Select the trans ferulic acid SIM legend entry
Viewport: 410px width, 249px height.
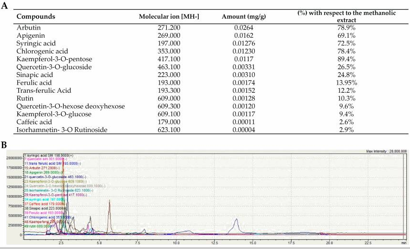point(57,164)
